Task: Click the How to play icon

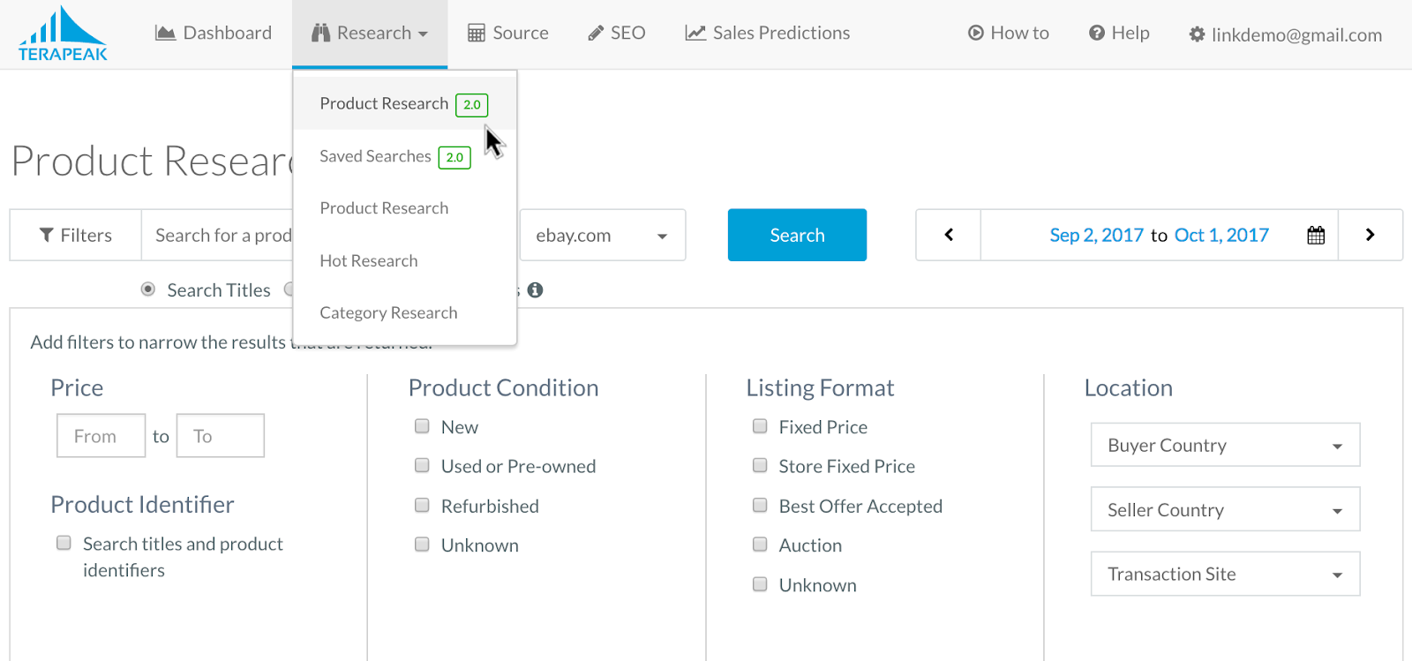Action: pyautogui.click(x=975, y=34)
